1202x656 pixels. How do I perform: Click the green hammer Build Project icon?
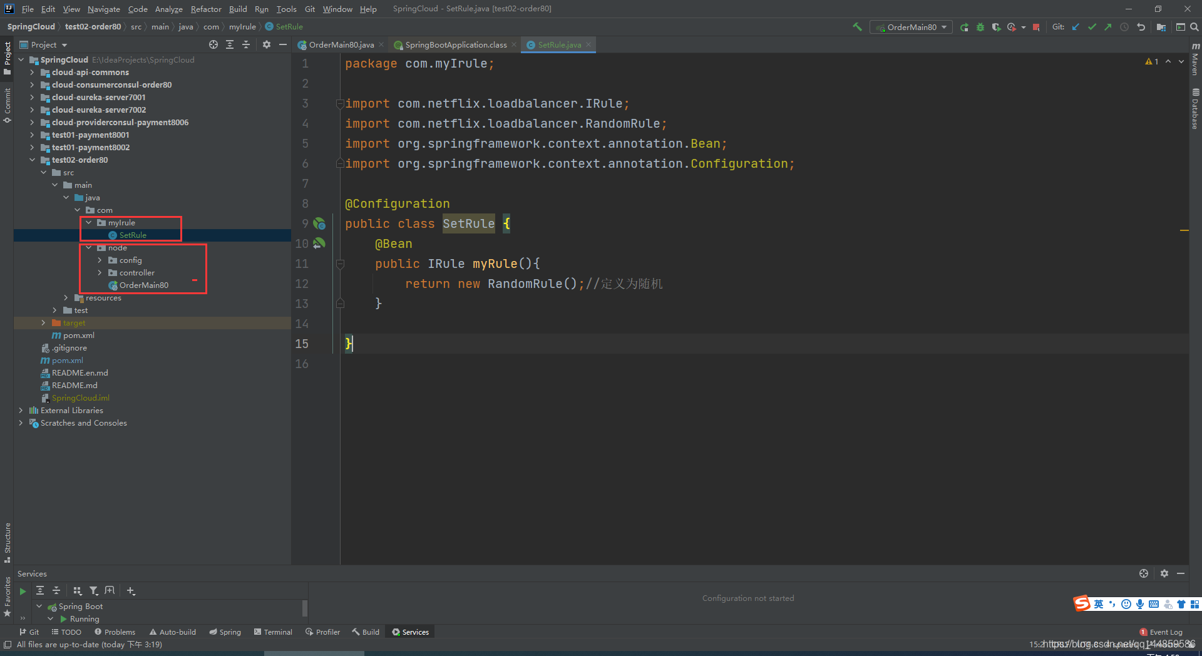[857, 27]
